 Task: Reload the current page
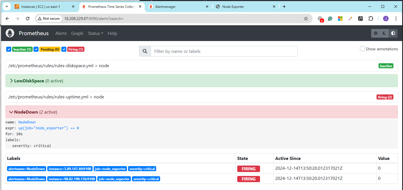coord(28,19)
